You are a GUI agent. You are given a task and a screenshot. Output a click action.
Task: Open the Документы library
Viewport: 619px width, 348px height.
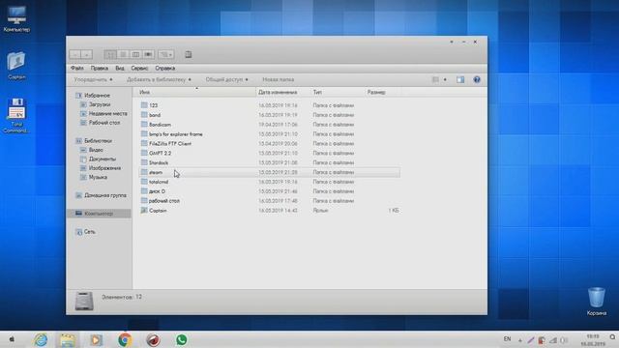click(103, 159)
